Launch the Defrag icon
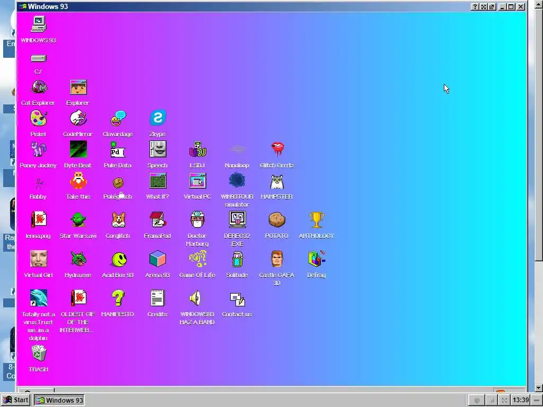Viewport: 543px width, 407px height. [317, 259]
